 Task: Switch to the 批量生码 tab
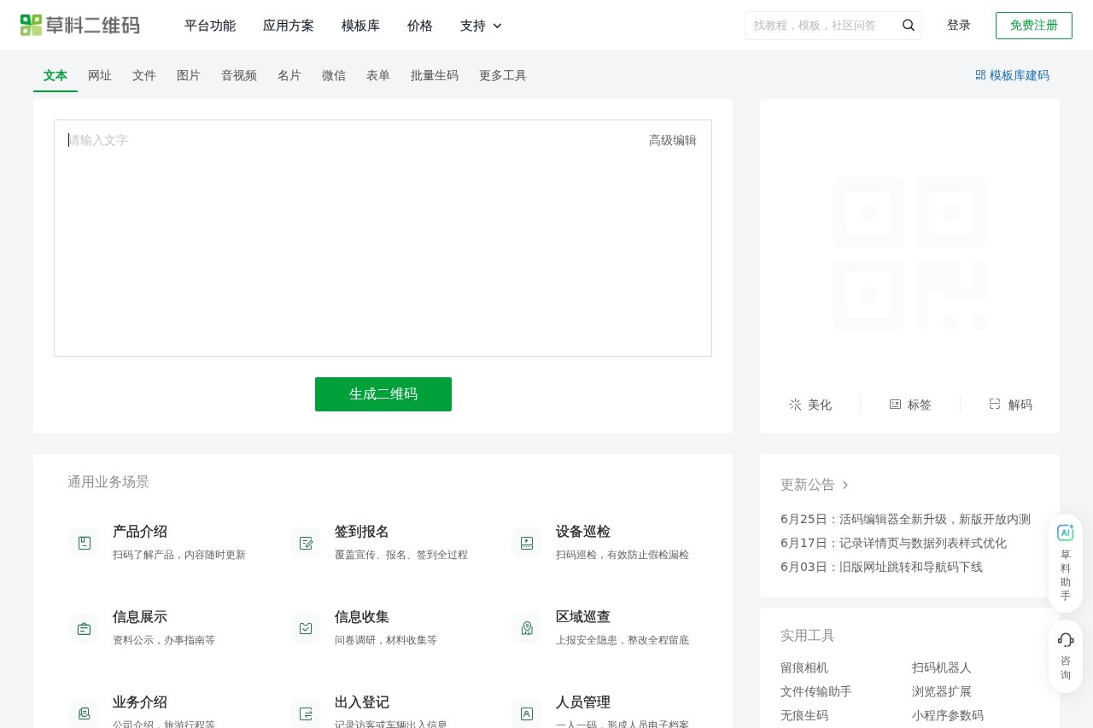coord(435,75)
